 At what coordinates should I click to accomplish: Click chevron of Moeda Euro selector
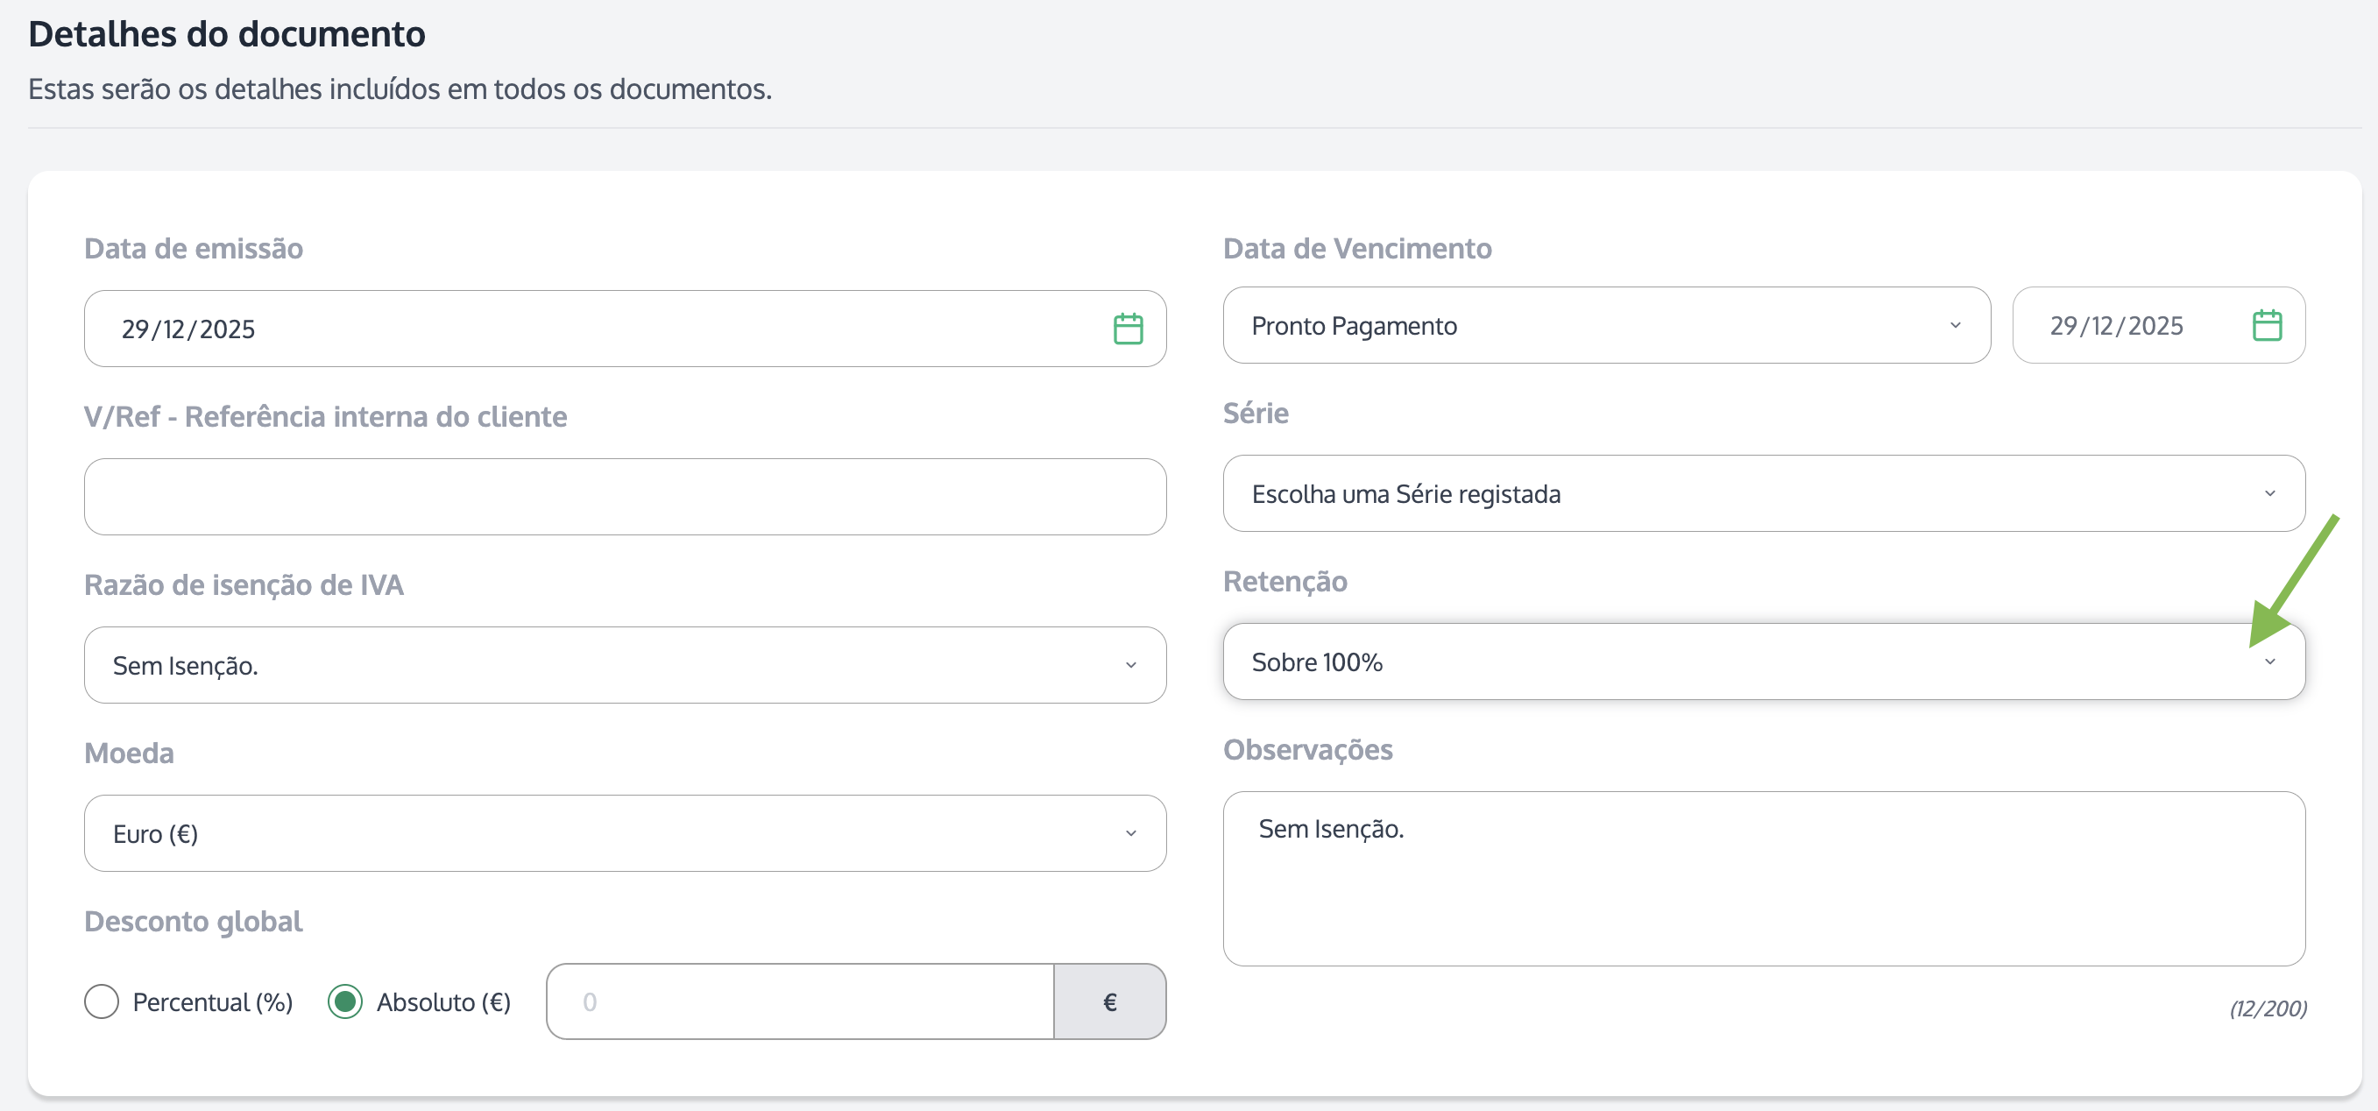point(1131,834)
